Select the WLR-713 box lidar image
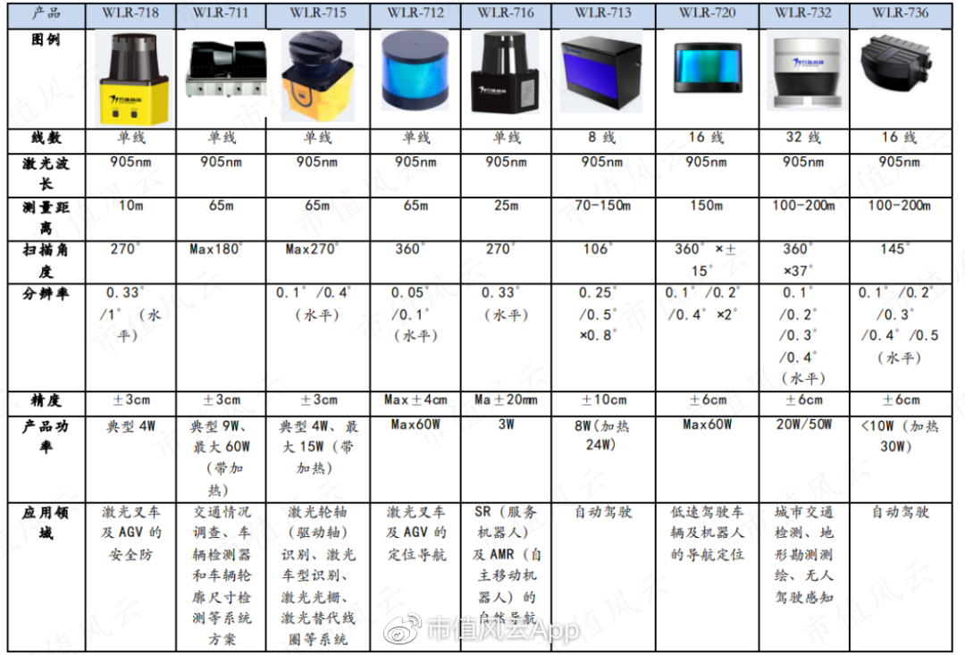This screenshot has height=655, width=965. (601, 72)
